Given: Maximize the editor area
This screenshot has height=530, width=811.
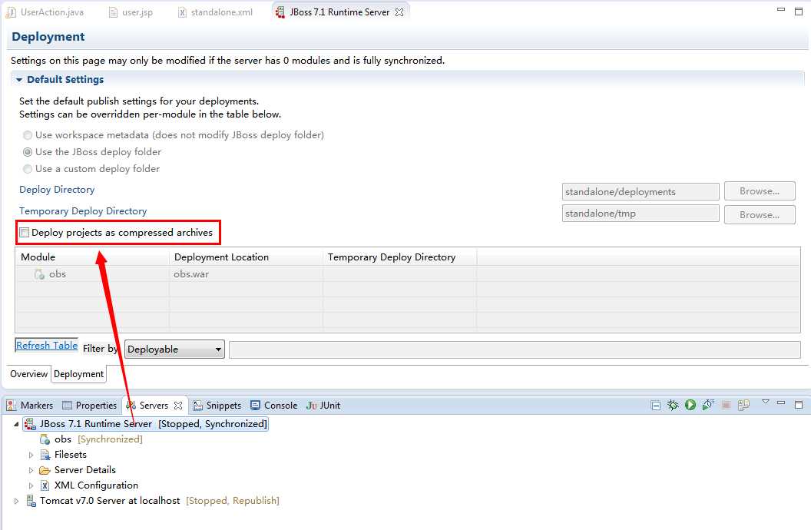Looking at the screenshot, I should pos(799,12).
